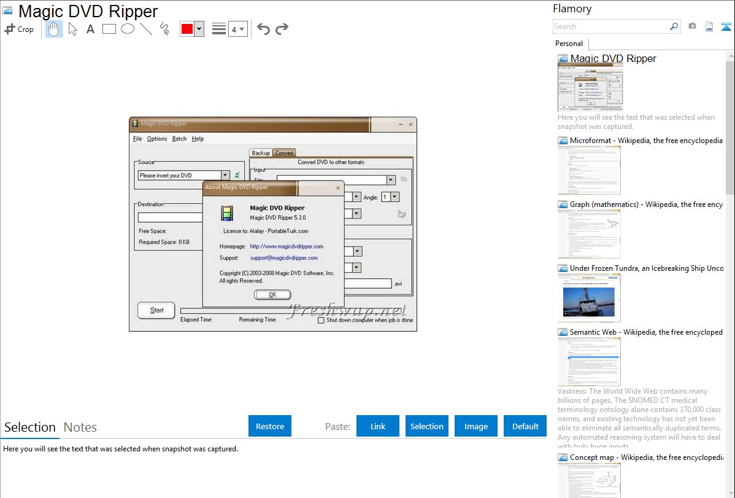The width and height of the screenshot is (735, 498).
Task: Click the Paste Selection button
Action: (x=426, y=426)
